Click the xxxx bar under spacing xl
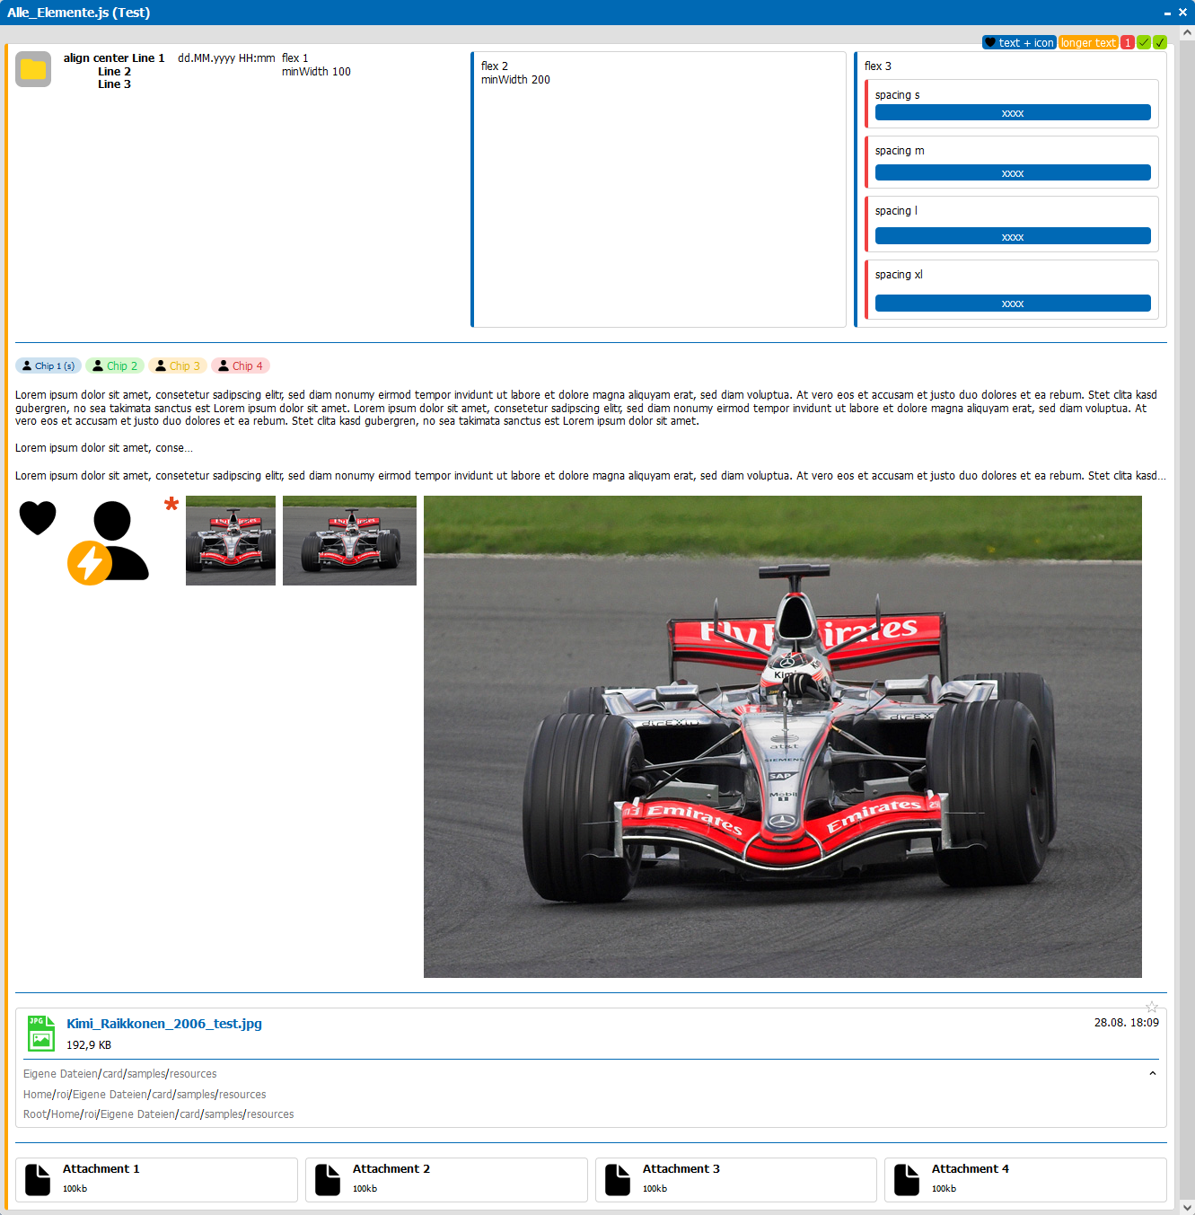This screenshot has width=1195, height=1215. 1013,304
